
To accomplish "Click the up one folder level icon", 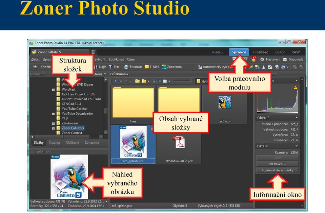I will pos(137,81).
